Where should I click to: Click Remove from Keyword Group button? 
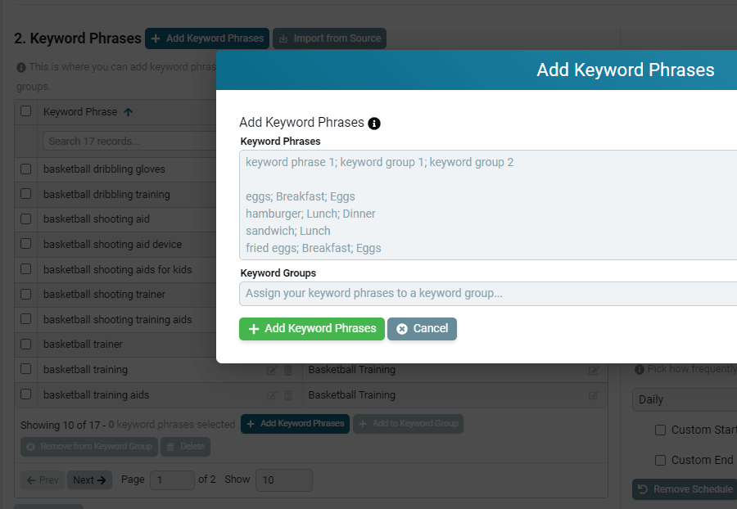pyautogui.click(x=89, y=447)
